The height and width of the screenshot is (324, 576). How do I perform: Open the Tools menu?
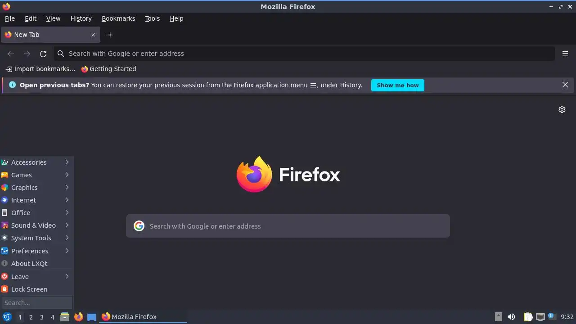[153, 18]
